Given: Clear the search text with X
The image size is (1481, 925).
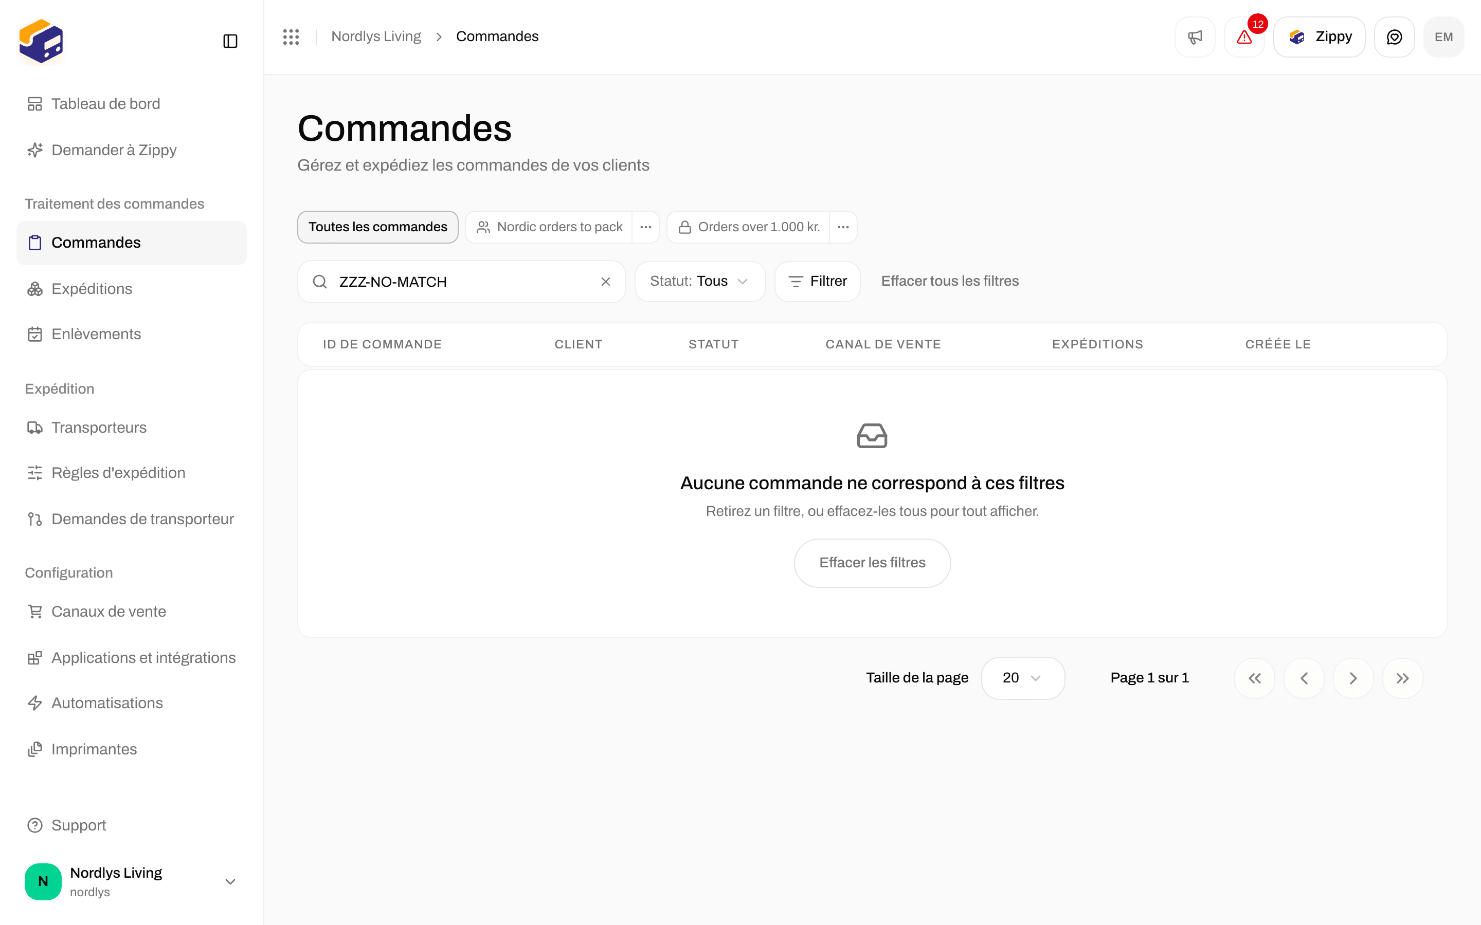Looking at the screenshot, I should click(x=605, y=282).
